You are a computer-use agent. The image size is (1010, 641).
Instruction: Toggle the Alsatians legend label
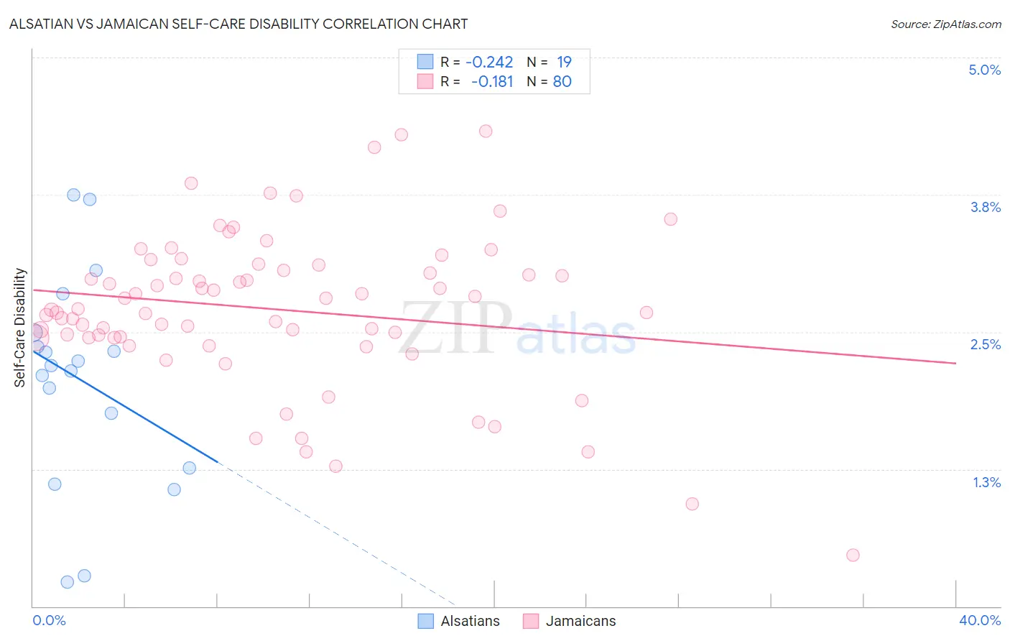[x=470, y=621]
